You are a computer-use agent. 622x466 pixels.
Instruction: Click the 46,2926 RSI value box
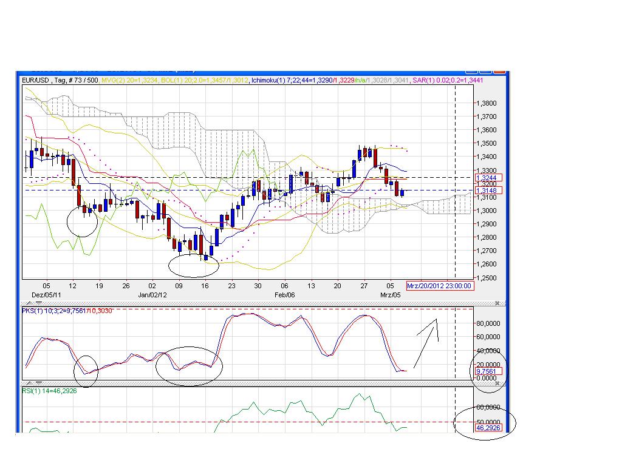pyautogui.click(x=488, y=428)
